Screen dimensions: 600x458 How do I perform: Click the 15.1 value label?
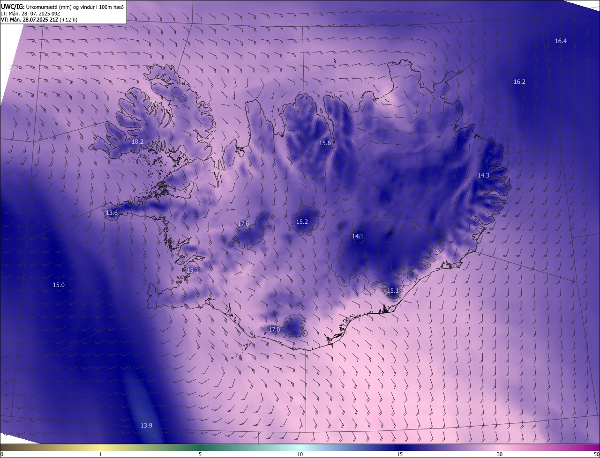(x=393, y=291)
